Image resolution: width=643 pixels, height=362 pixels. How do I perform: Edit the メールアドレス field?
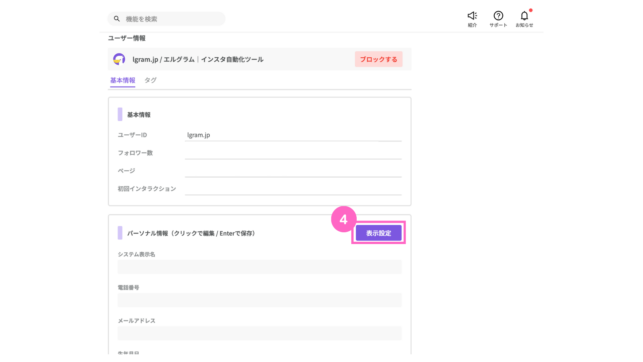(259, 334)
